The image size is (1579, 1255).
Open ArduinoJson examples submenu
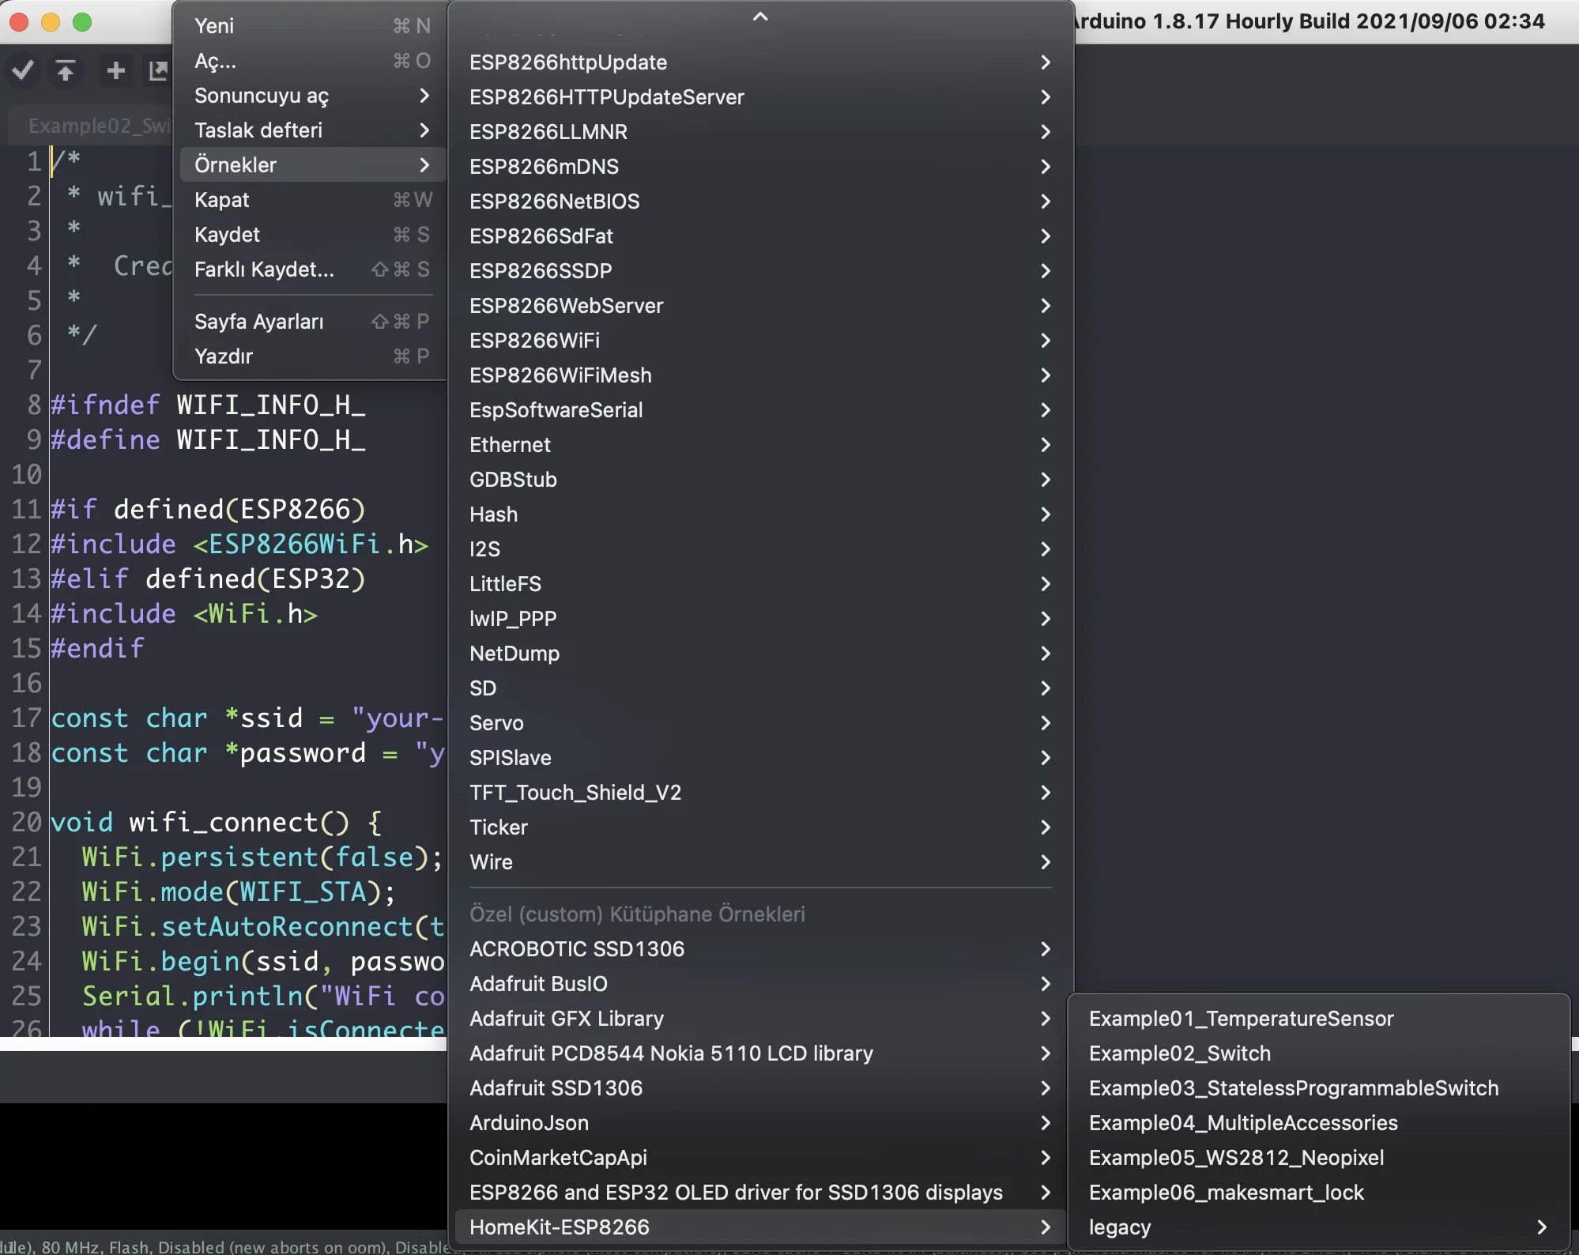(x=760, y=1123)
